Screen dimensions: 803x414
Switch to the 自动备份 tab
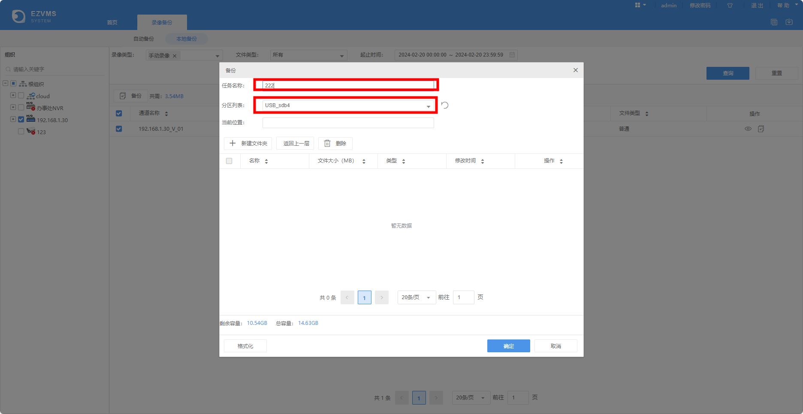143,39
